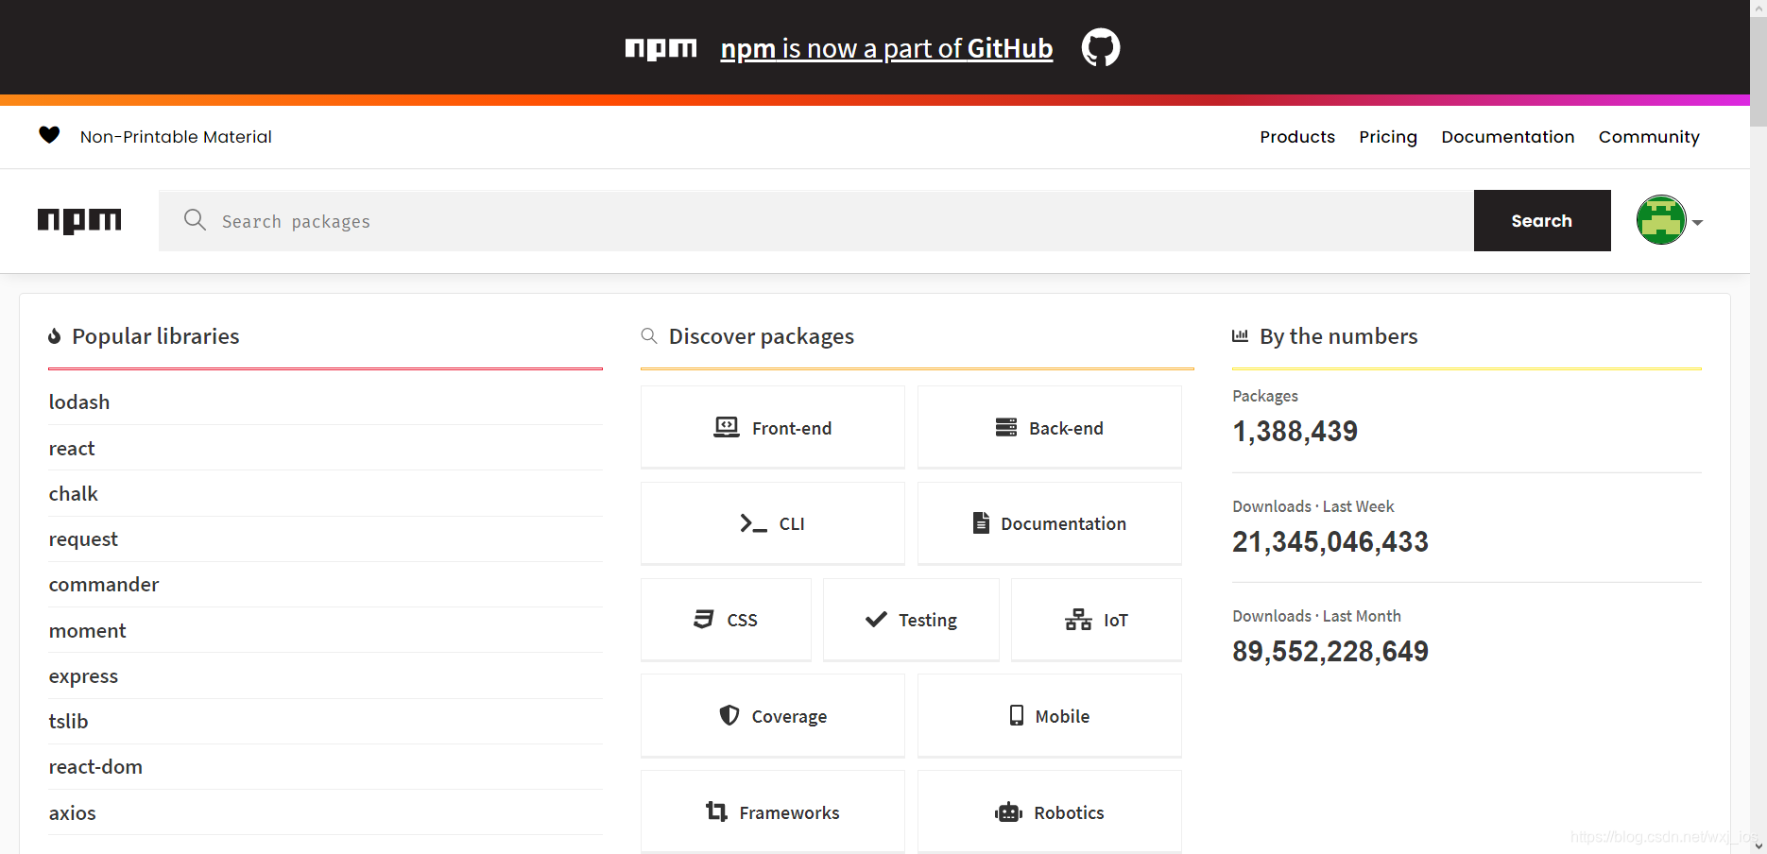Click the chart icon beside By the numbers
This screenshot has width=1767, height=854.
click(x=1240, y=335)
